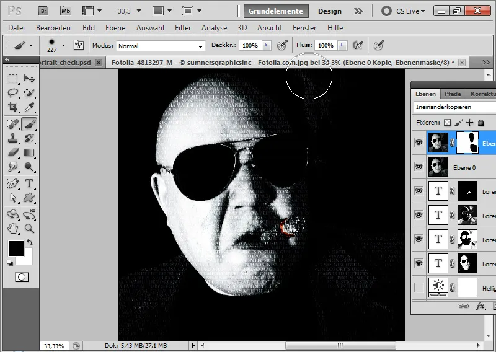The height and width of the screenshot is (352, 496).
Task: Toggle the brush panel button
Action: pos(79,45)
